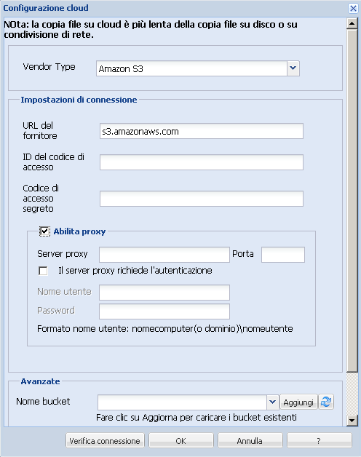Click the Verifica connessione button
Screen dimensions: 361x457
pyautogui.click(x=105, y=440)
